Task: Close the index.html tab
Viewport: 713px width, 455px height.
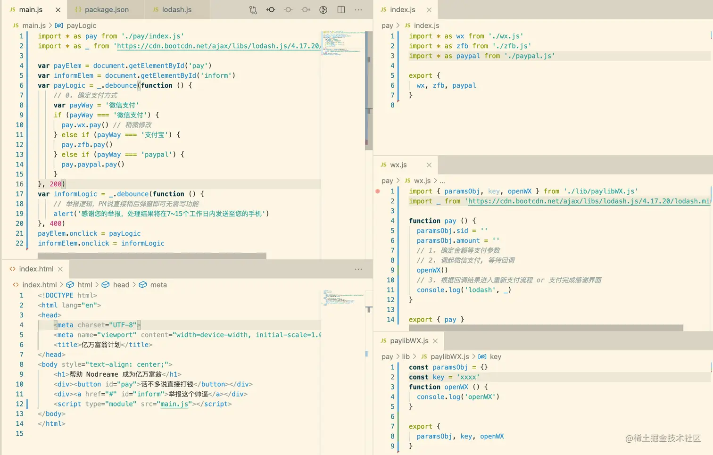Action: coord(60,269)
